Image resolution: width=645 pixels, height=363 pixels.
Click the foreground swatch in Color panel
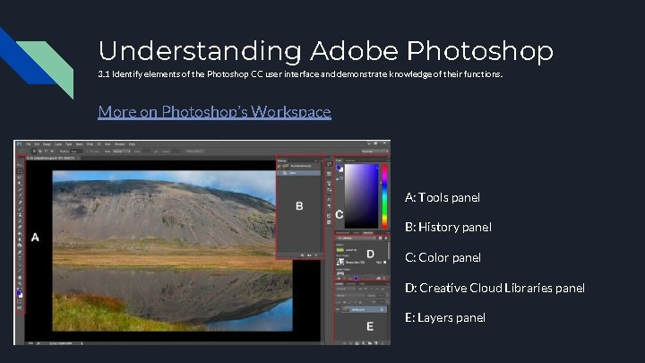point(339,167)
